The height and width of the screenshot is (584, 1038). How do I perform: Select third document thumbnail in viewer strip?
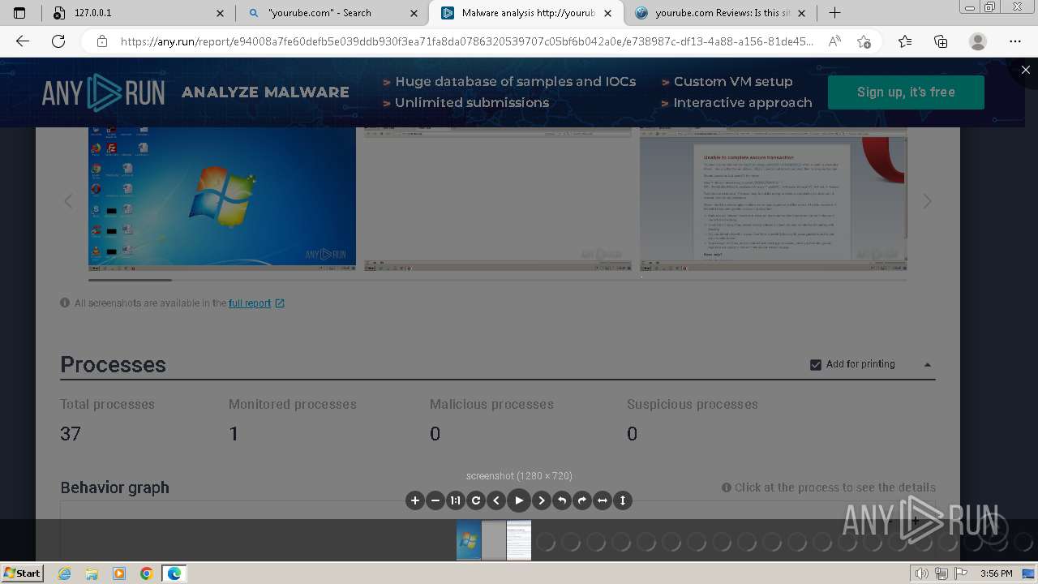click(x=519, y=540)
